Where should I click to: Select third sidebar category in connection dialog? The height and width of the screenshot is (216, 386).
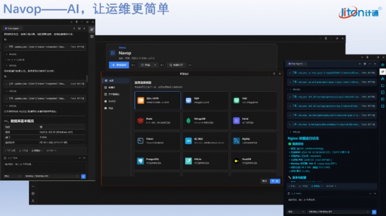[x=116, y=94]
